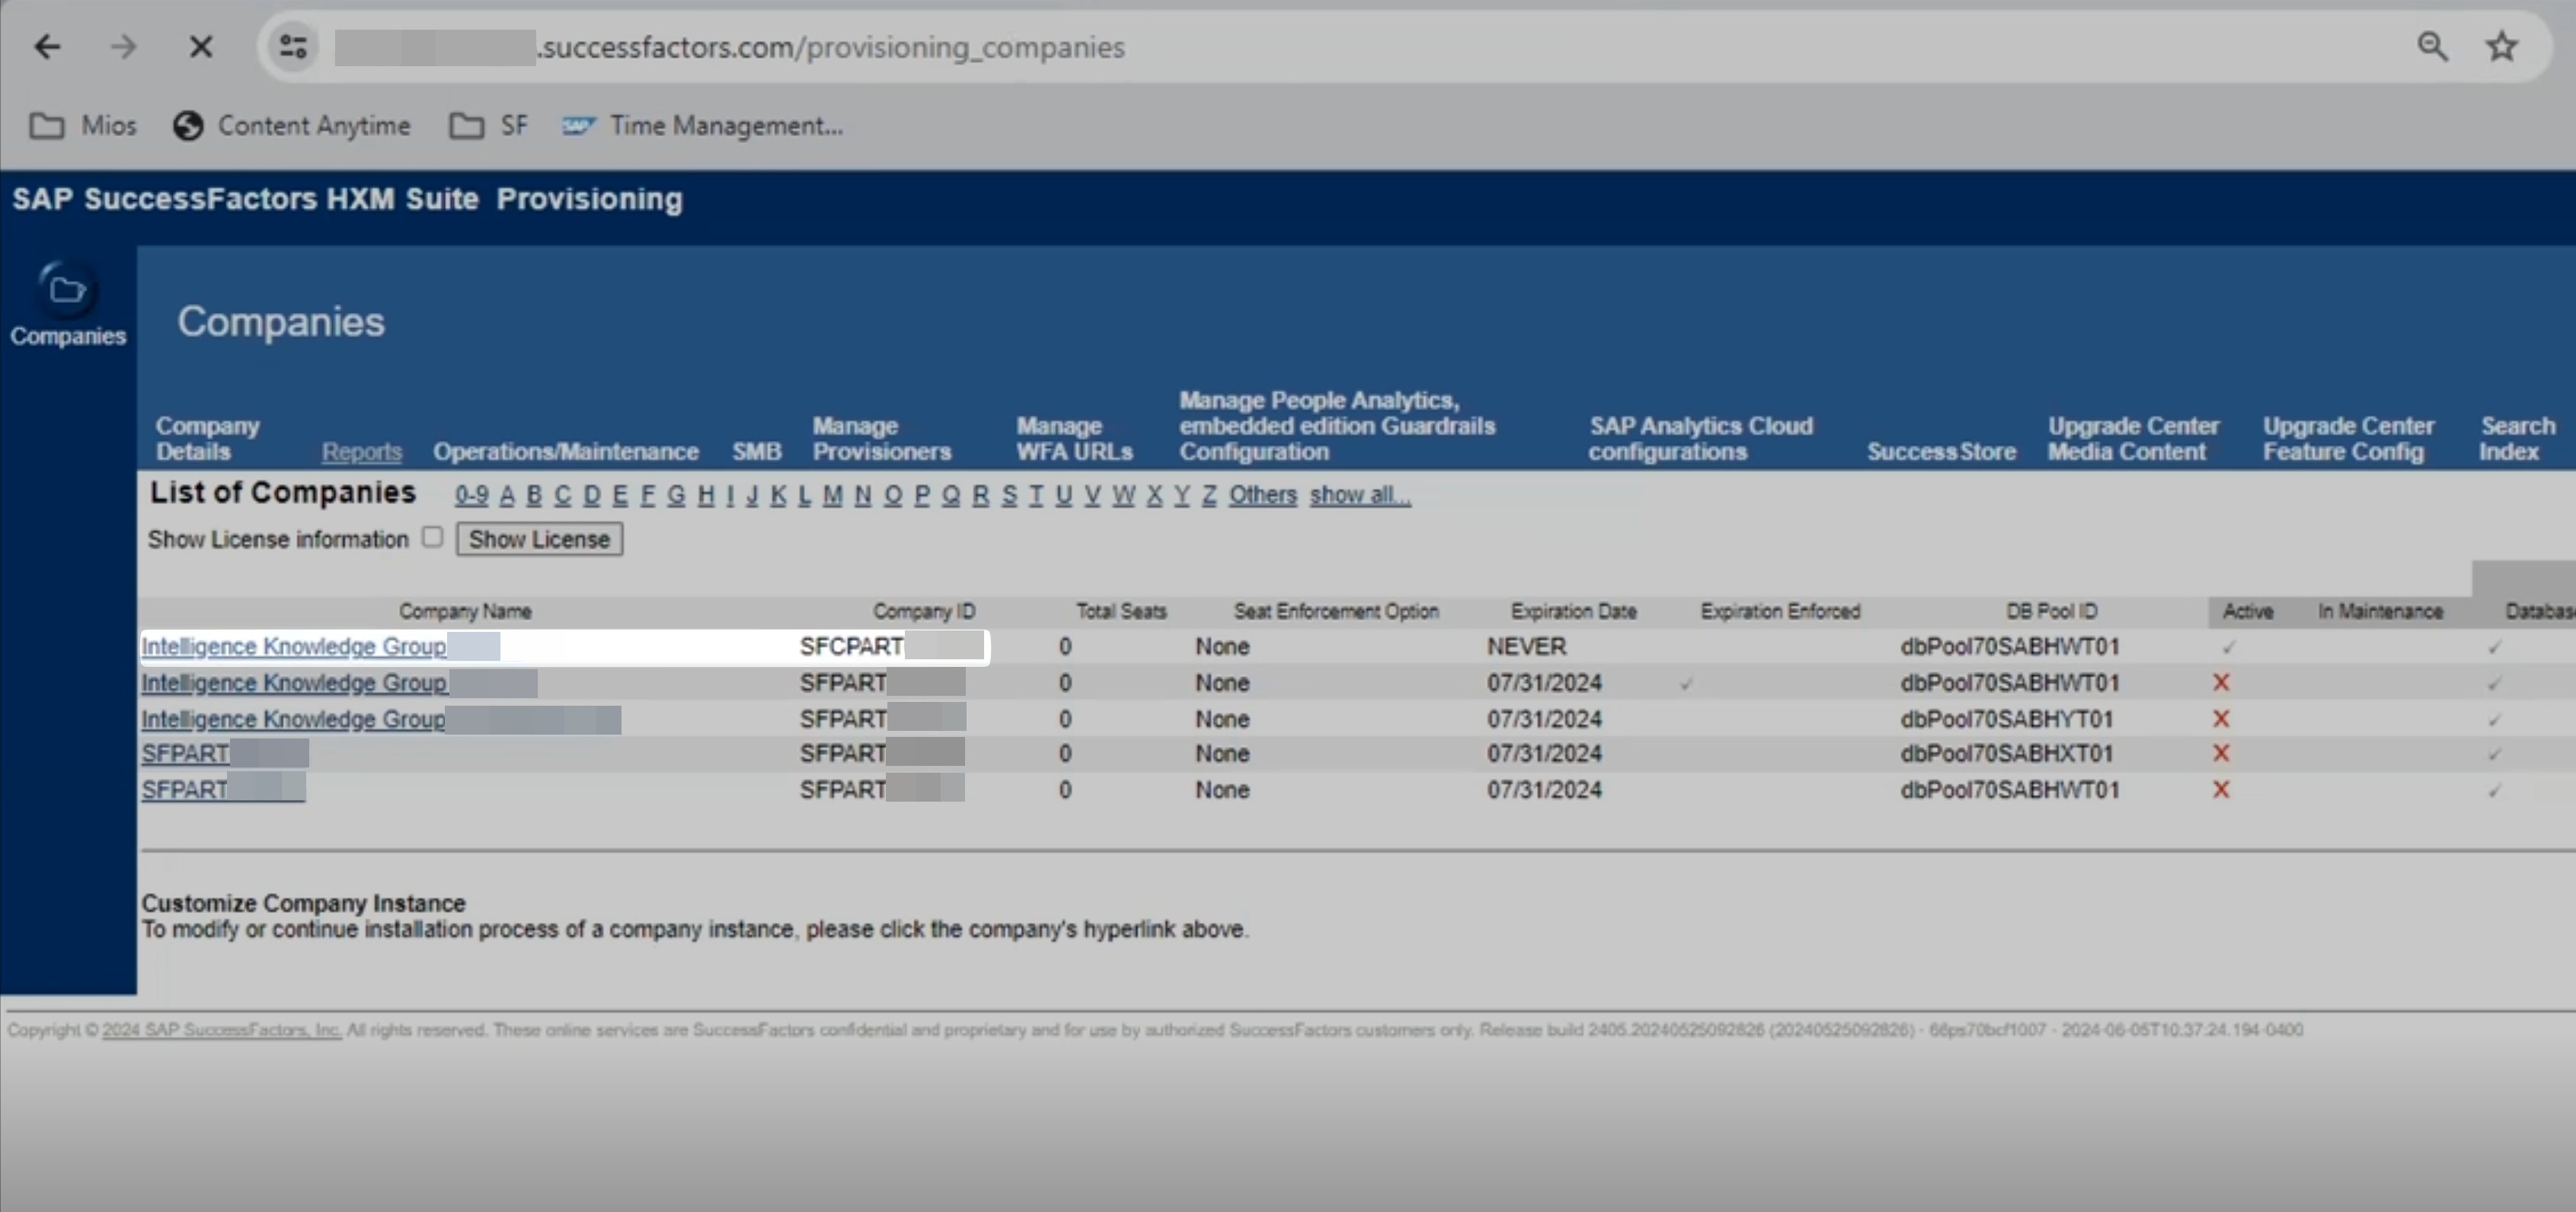This screenshot has width=2576, height=1212.
Task: Click the Total Seats column header
Action: tap(1121, 611)
